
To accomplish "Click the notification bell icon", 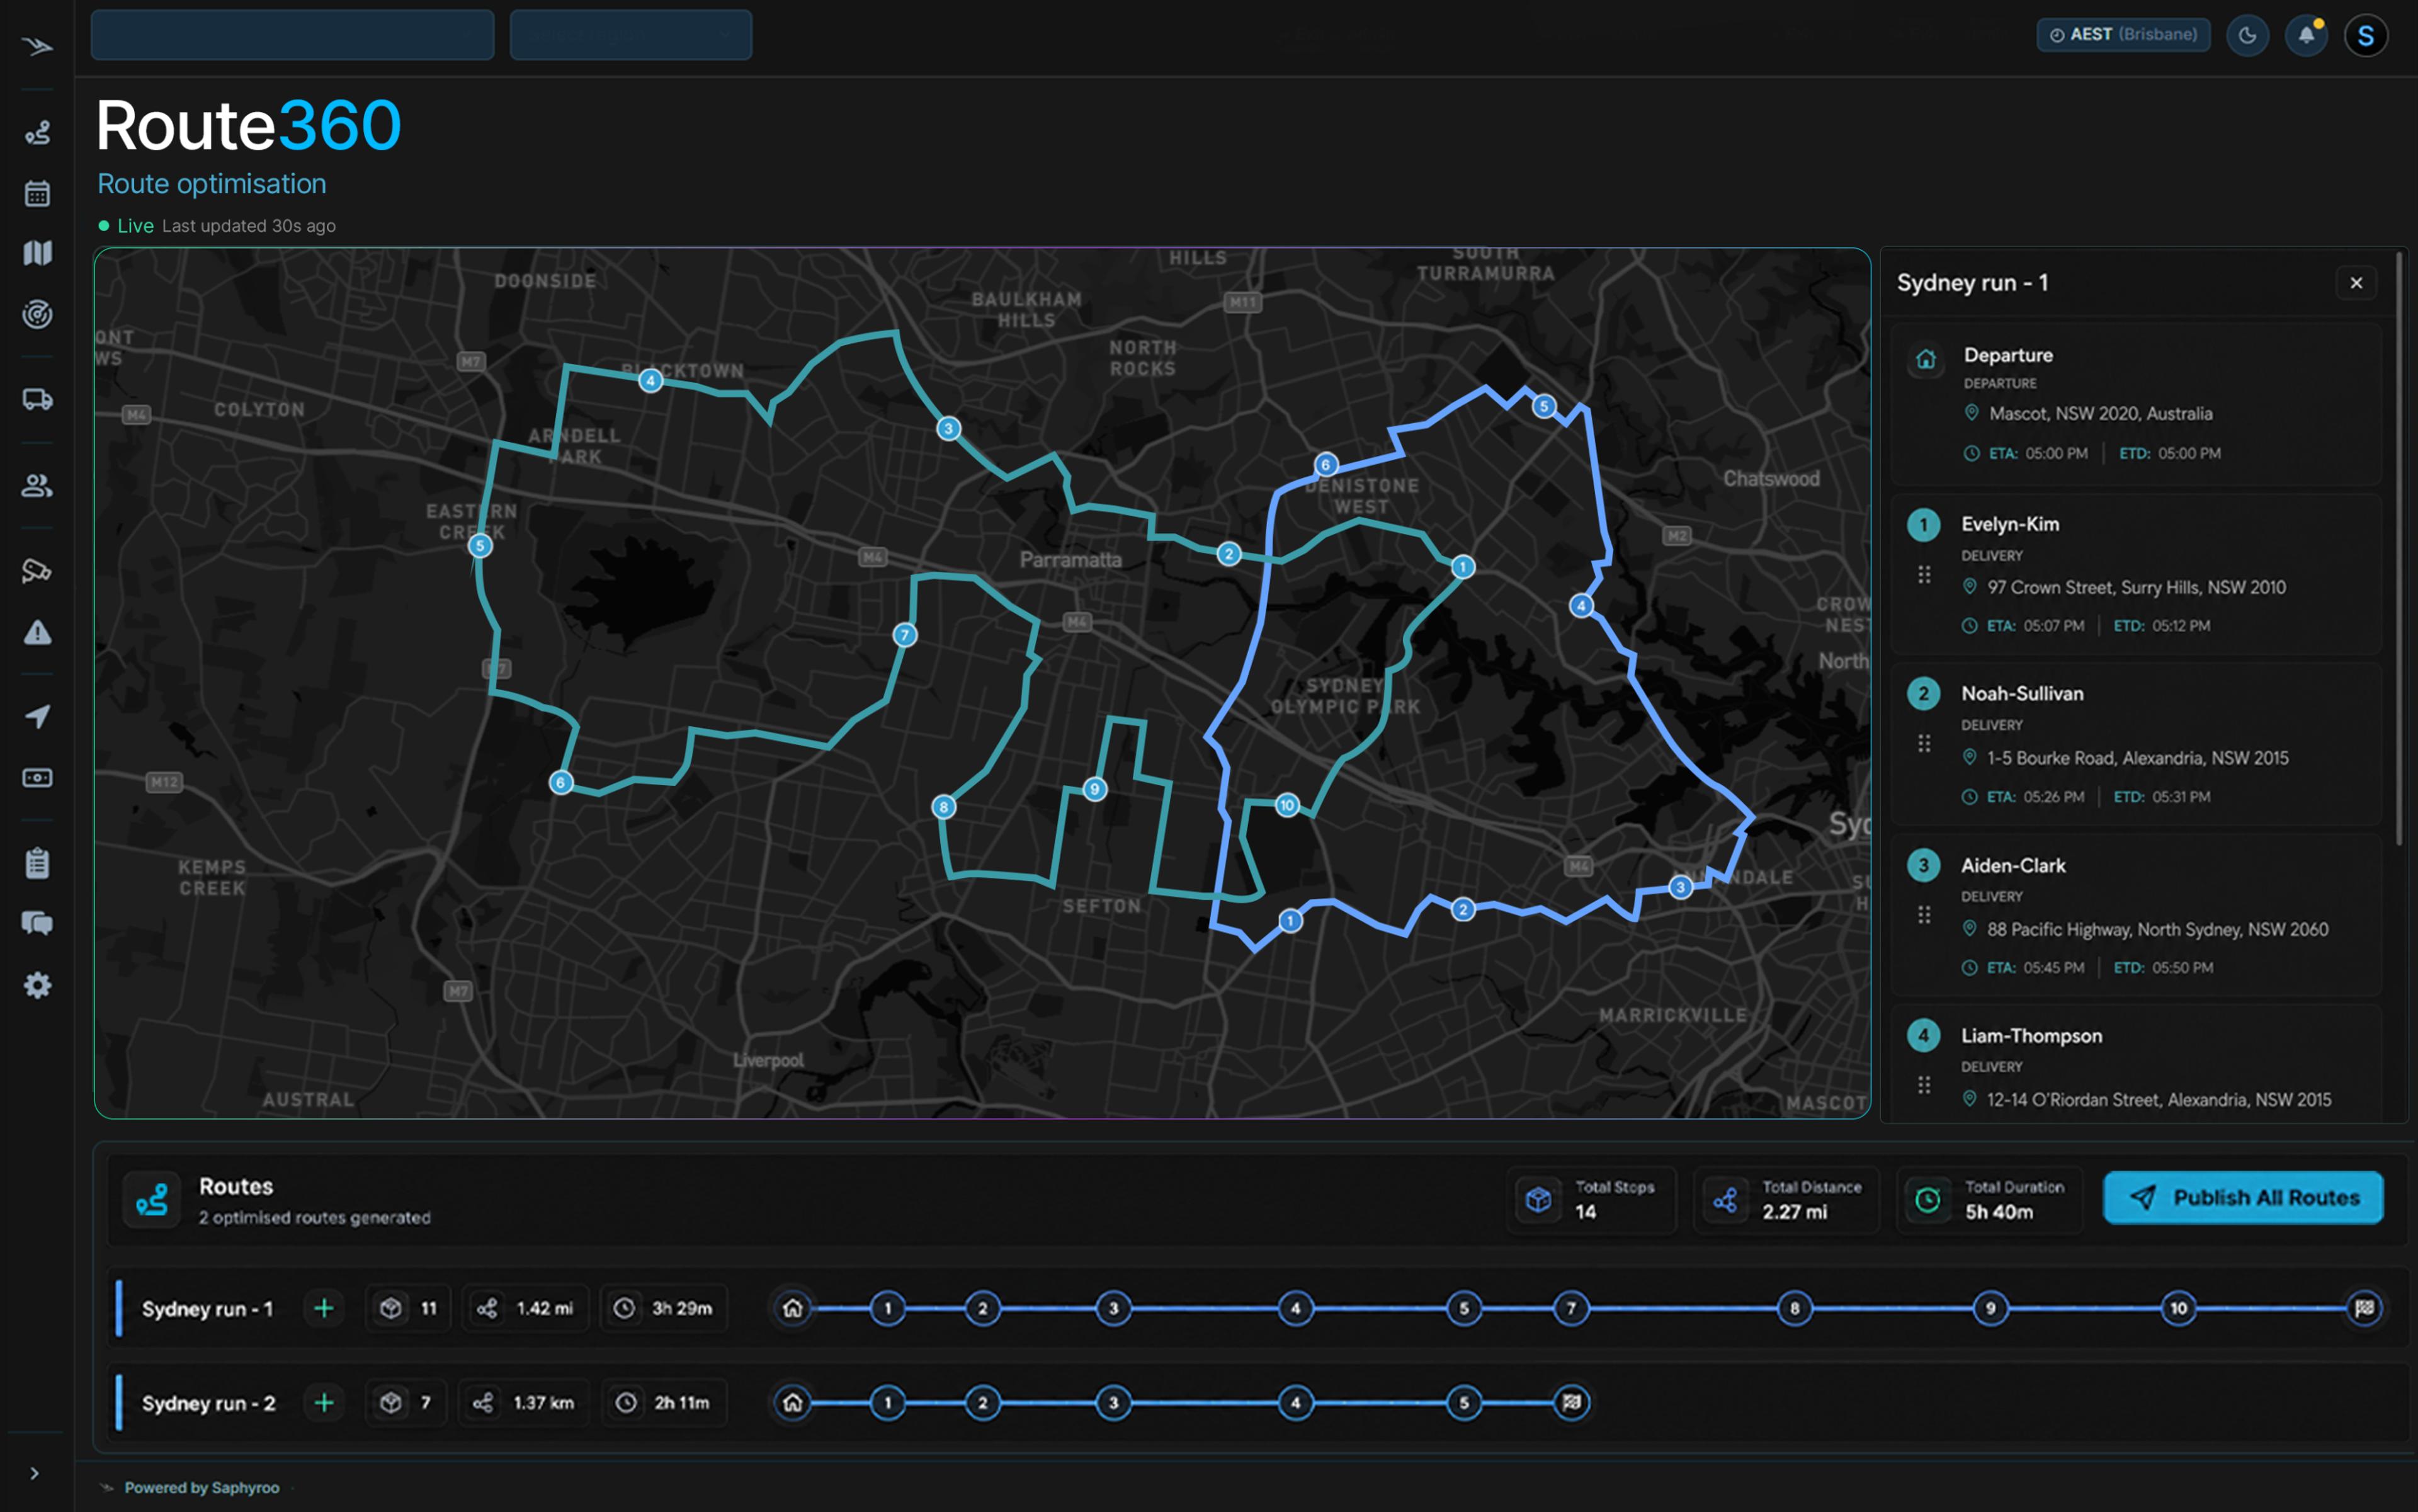I will pyautogui.click(x=2307, y=35).
